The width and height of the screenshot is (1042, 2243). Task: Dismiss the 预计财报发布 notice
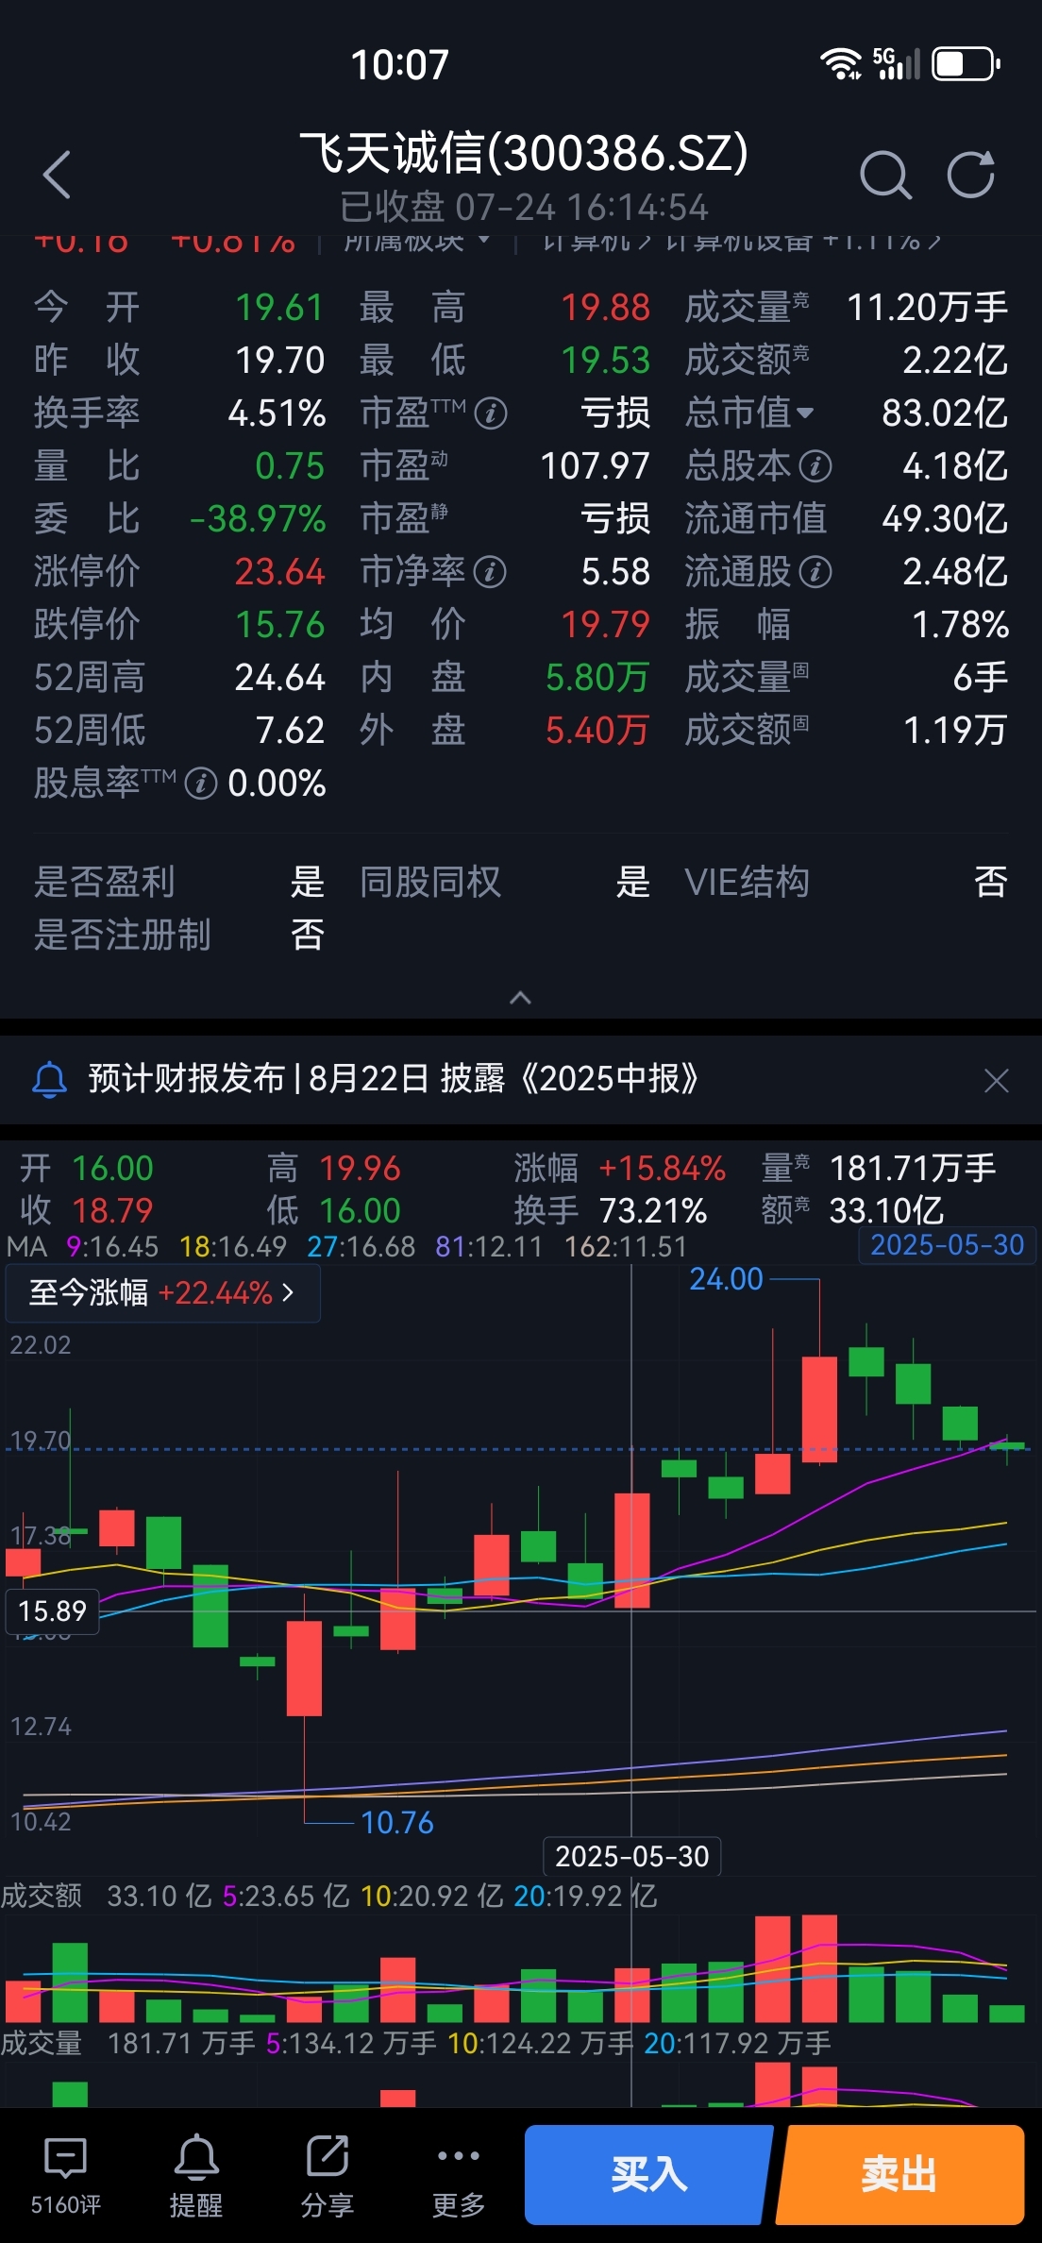(x=997, y=1080)
